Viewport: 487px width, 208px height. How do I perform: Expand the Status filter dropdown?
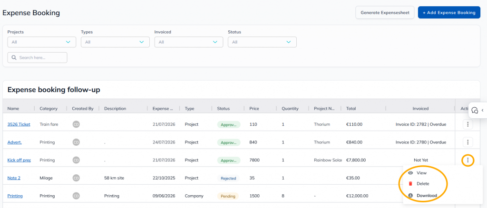click(x=262, y=42)
